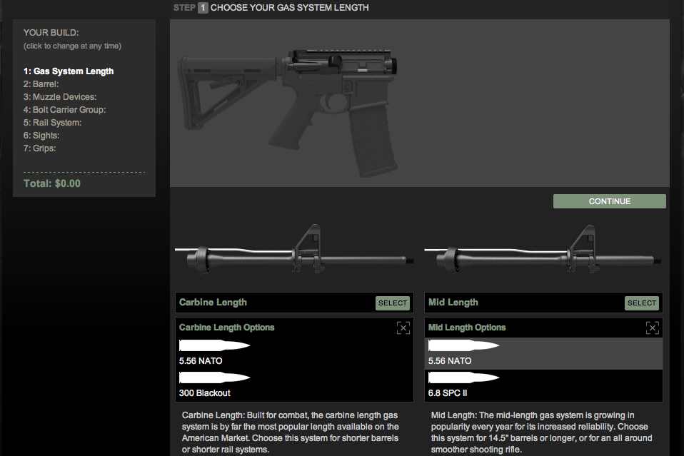Choose 5.56 NATO under Carbine Length Options
This screenshot has width=684, height=456.
pos(294,353)
